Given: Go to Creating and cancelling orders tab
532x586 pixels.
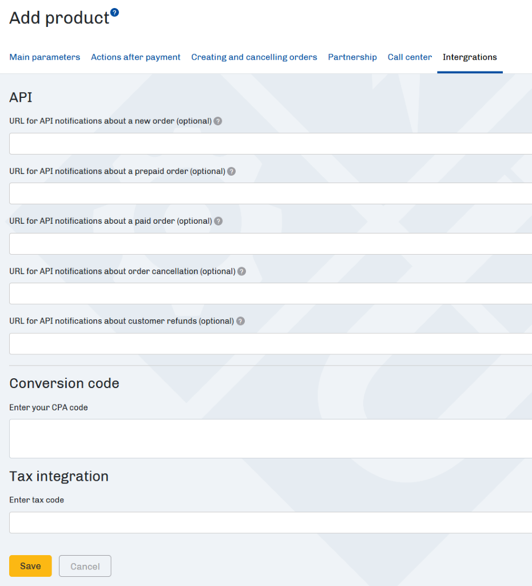Looking at the screenshot, I should (x=254, y=57).
